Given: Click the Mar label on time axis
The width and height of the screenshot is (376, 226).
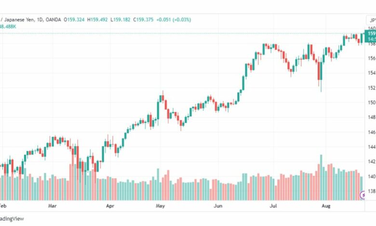Looking at the screenshot, I should [x=52, y=206].
